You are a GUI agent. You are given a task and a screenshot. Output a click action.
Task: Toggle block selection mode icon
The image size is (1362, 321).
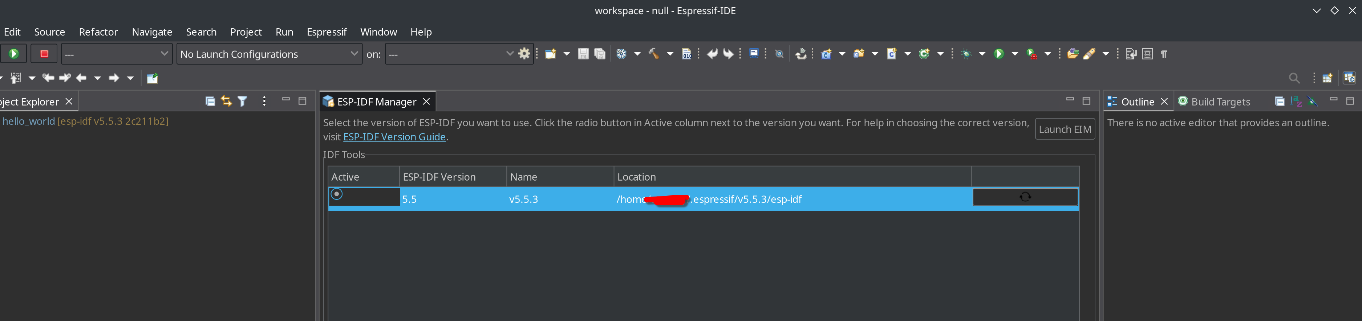tap(1147, 54)
